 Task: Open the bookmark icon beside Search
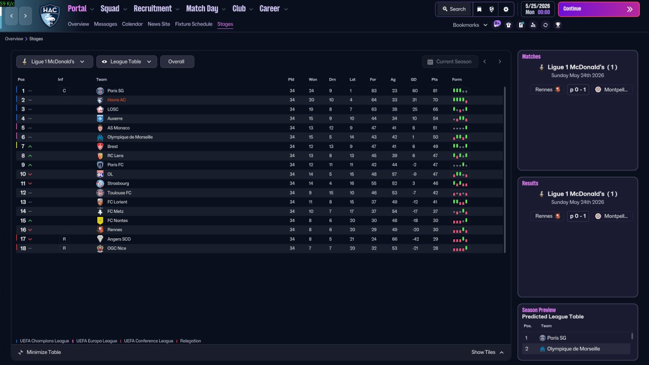[x=479, y=9]
